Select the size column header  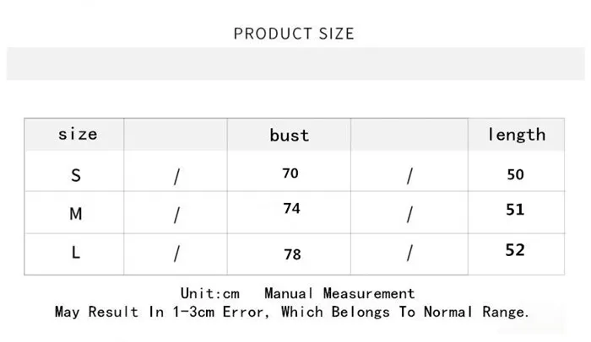(x=77, y=134)
